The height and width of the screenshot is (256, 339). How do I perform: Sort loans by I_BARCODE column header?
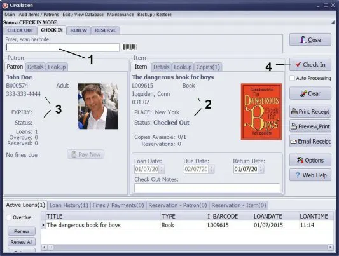[230, 216]
